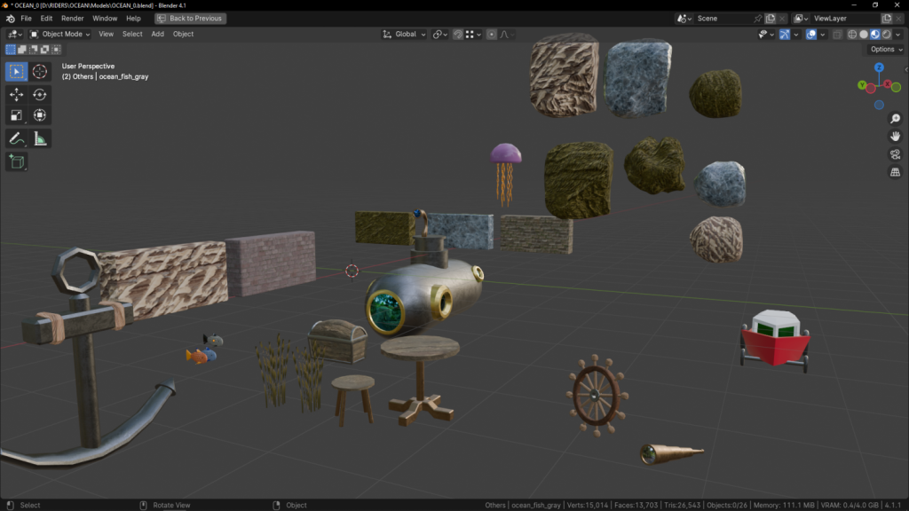This screenshot has height=511, width=909.
Task: Select the Move tool in the toolbar
Action: (x=17, y=95)
